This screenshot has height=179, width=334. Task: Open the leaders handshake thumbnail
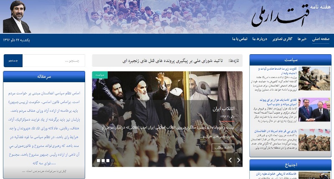314,110
